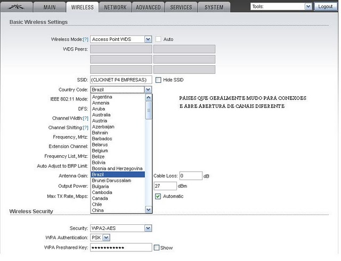Click the Logout button
341x261 pixels.
tap(326, 6)
